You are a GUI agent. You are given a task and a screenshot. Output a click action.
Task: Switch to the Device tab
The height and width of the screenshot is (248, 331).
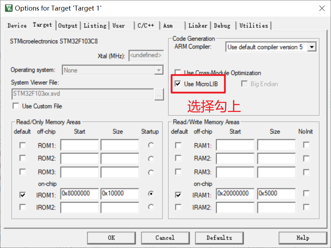point(17,26)
